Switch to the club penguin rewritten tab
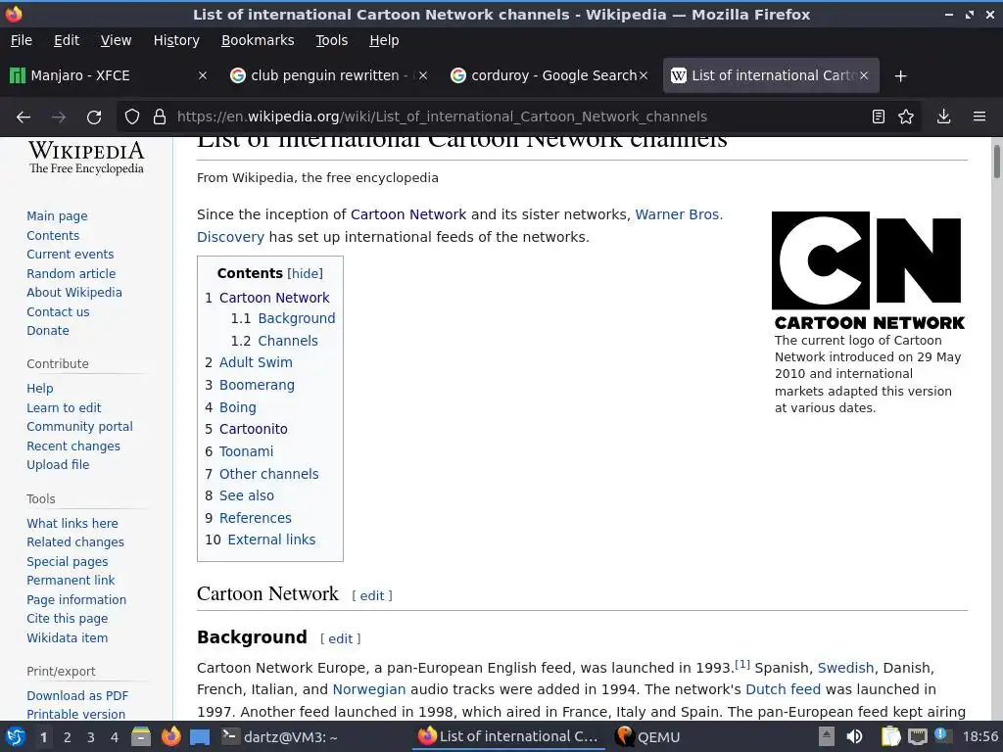Viewport: 1003px width, 752px height. (x=330, y=75)
